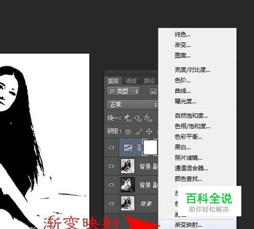254x229 pixels.
Task: Hide the second 背景 副本 layer
Action: pos(111,184)
